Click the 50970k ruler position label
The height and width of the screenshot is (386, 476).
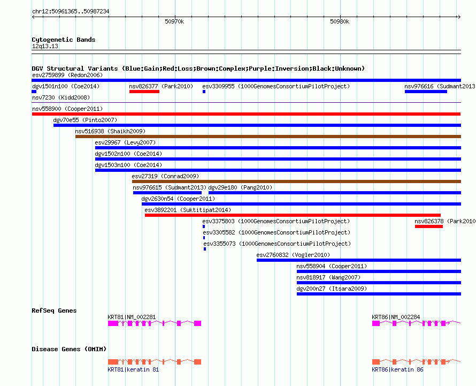click(174, 21)
